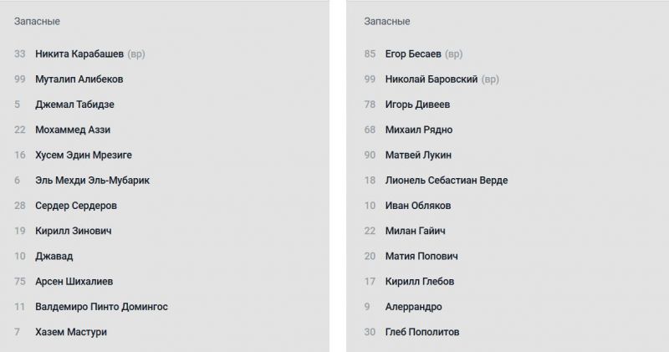Click on Иван Обляков

click(418, 206)
